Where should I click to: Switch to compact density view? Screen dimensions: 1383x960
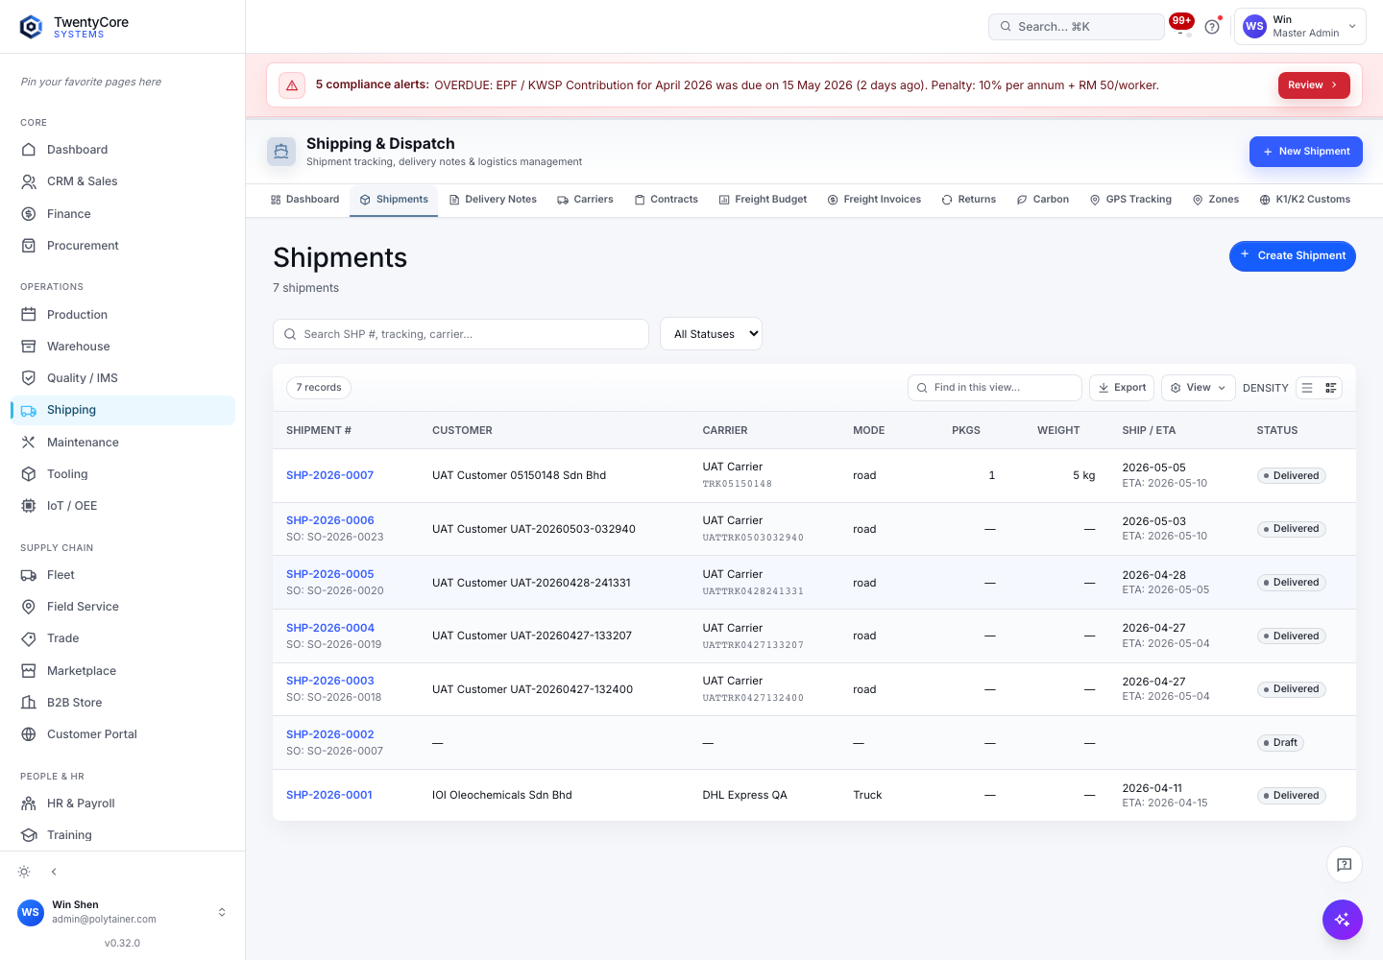point(1307,388)
